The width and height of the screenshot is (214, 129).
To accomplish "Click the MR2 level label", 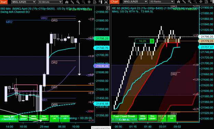I will [x=9, y=22].
